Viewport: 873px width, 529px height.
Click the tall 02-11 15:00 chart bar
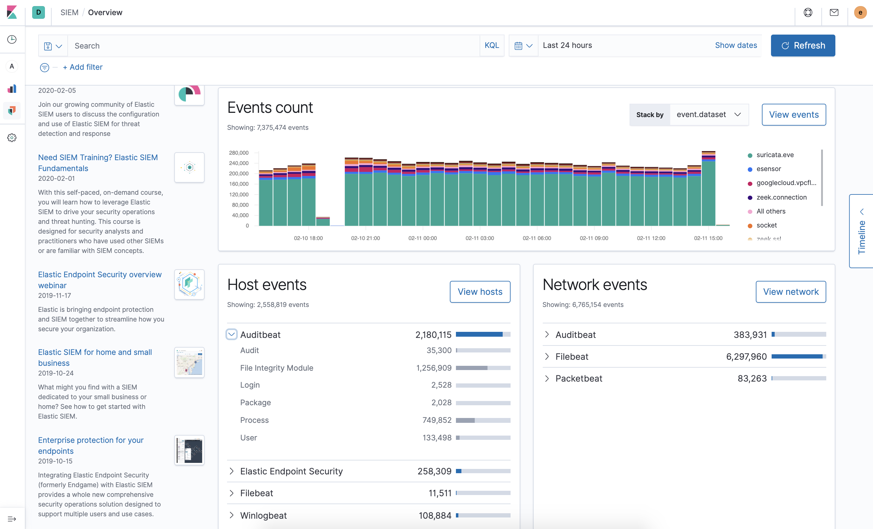(x=708, y=188)
